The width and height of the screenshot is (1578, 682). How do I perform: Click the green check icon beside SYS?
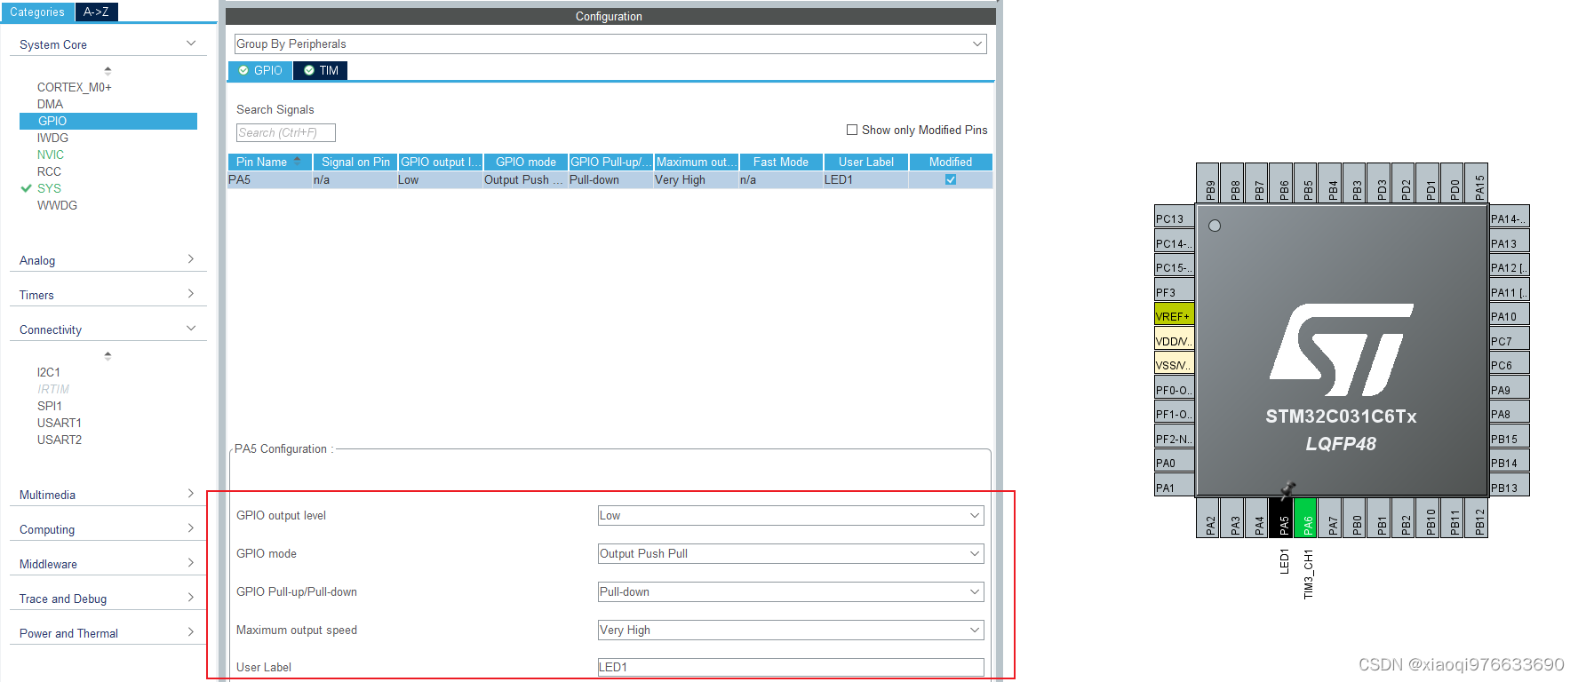26,188
